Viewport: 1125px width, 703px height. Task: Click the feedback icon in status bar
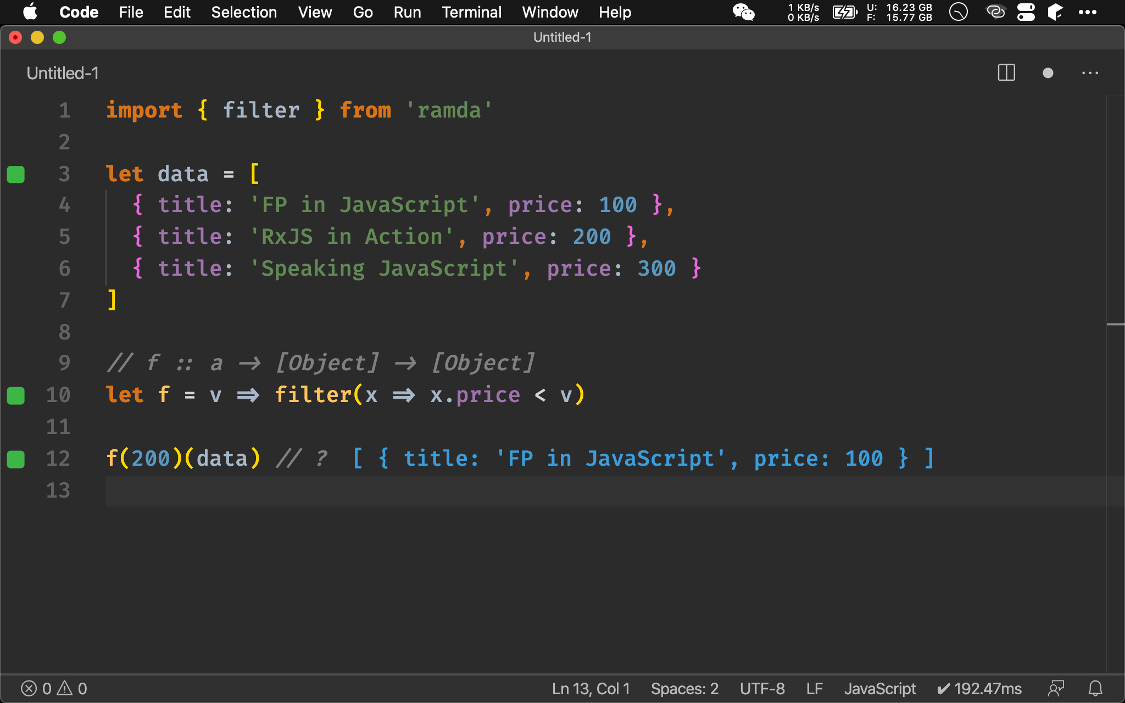pos(1056,689)
